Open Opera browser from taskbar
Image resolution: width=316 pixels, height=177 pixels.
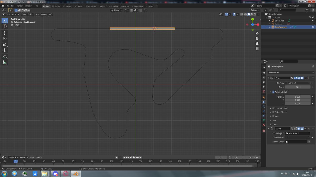coord(66,174)
